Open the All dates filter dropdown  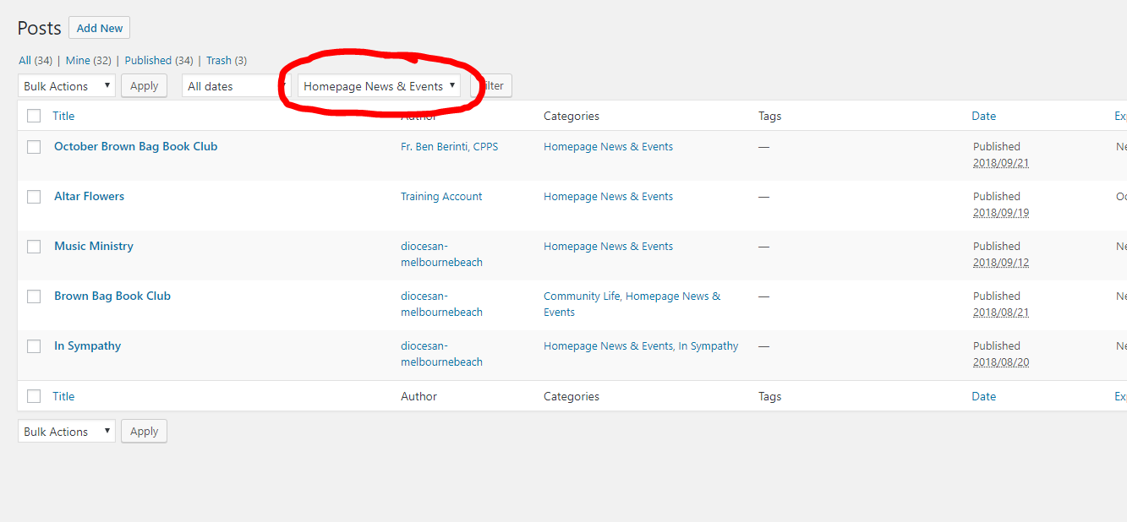pyautogui.click(x=230, y=86)
